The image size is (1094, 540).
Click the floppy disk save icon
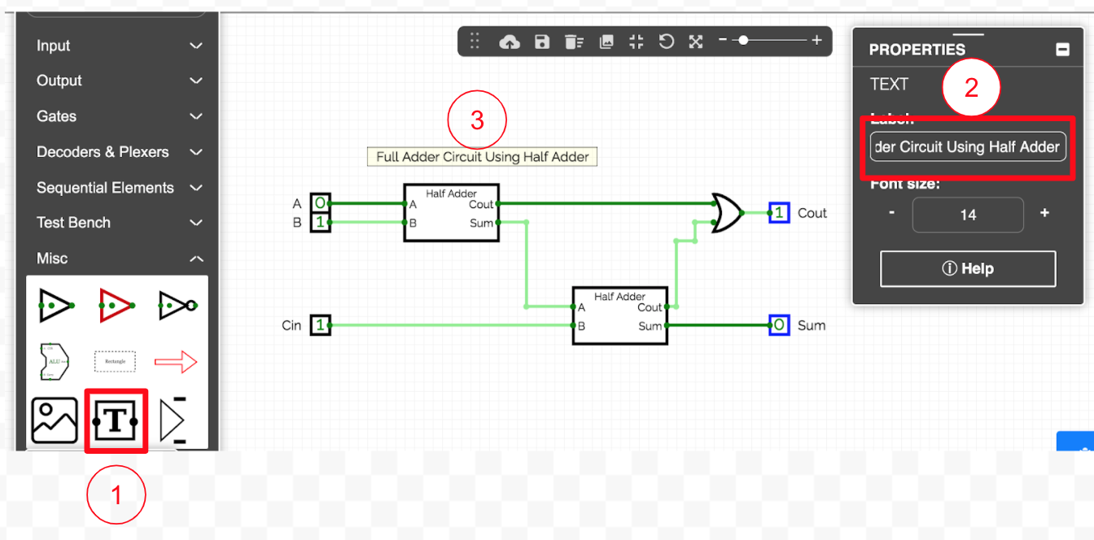(x=542, y=41)
